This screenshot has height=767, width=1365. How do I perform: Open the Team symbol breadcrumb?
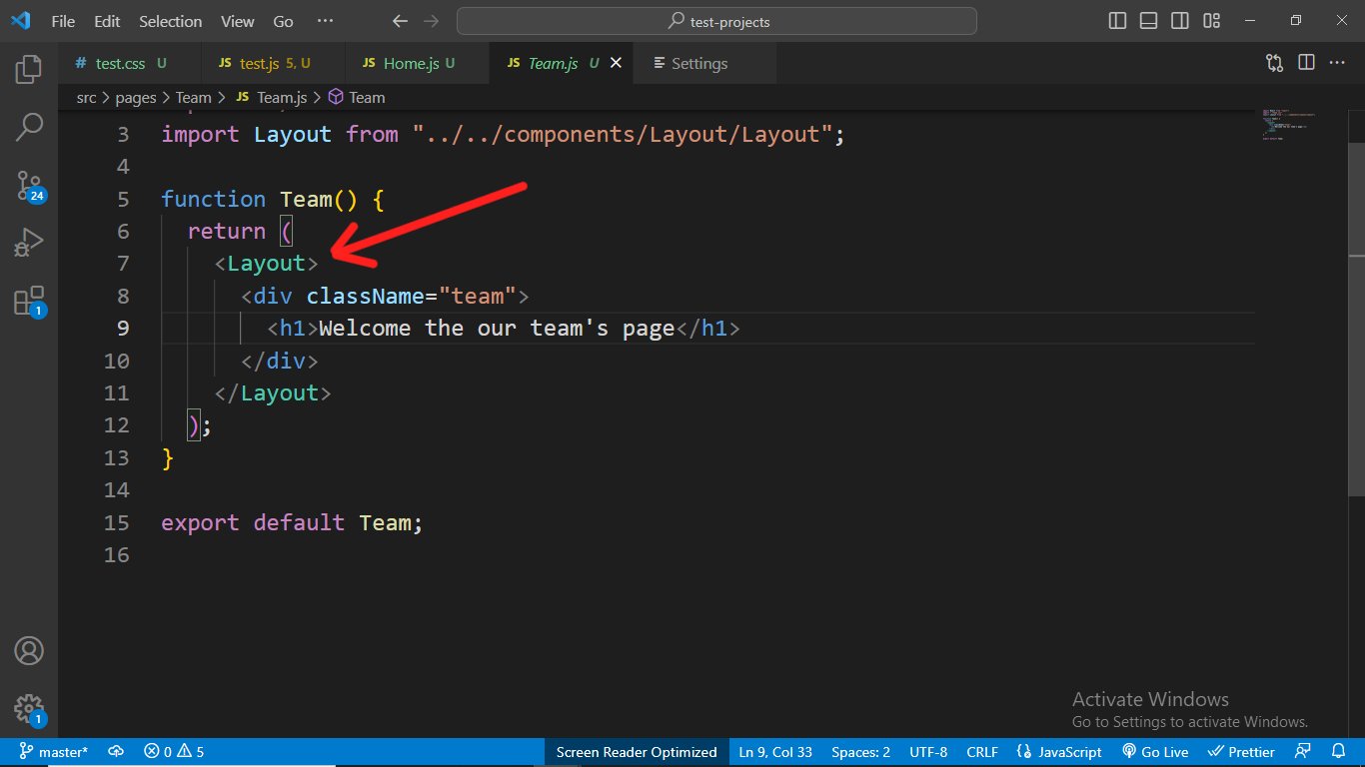(357, 97)
